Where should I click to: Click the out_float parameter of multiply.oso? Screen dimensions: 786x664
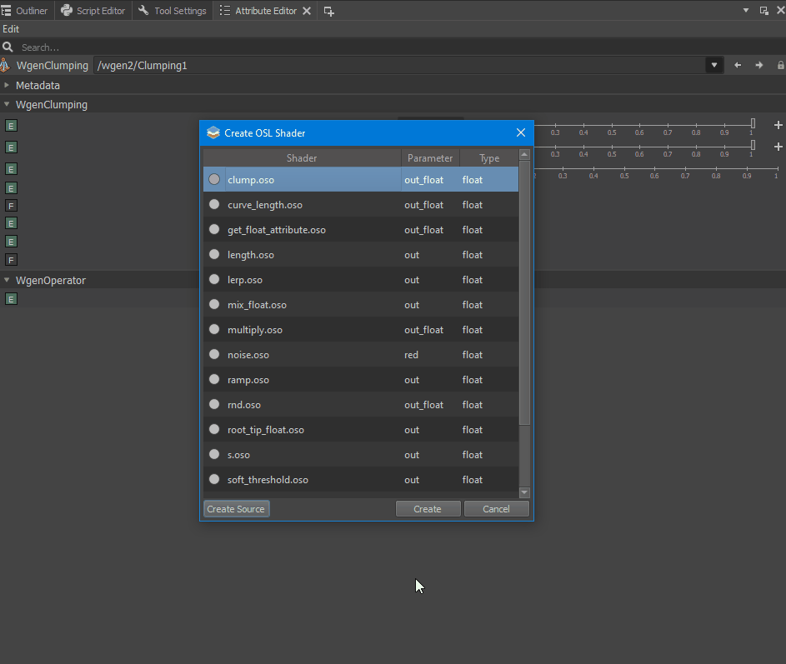423,330
